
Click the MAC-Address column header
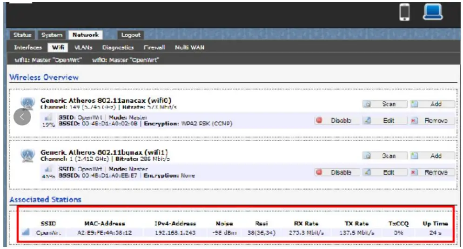point(105,223)
